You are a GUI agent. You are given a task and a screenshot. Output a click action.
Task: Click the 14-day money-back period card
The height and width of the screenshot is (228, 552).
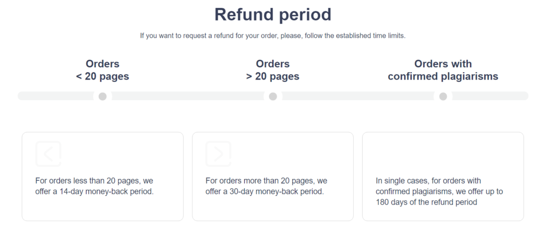point(102,176)
